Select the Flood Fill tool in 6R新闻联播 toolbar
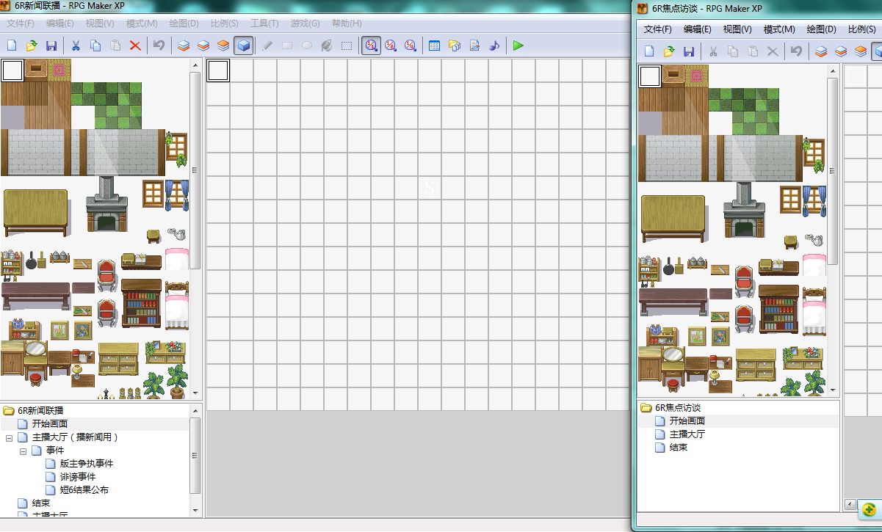Image resolution: width=882 pixels, height=532 pixels. [x=327, y=45]
